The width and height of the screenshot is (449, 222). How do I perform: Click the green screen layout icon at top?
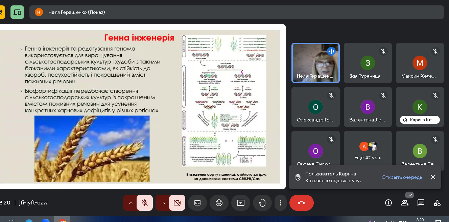(17, 12)
